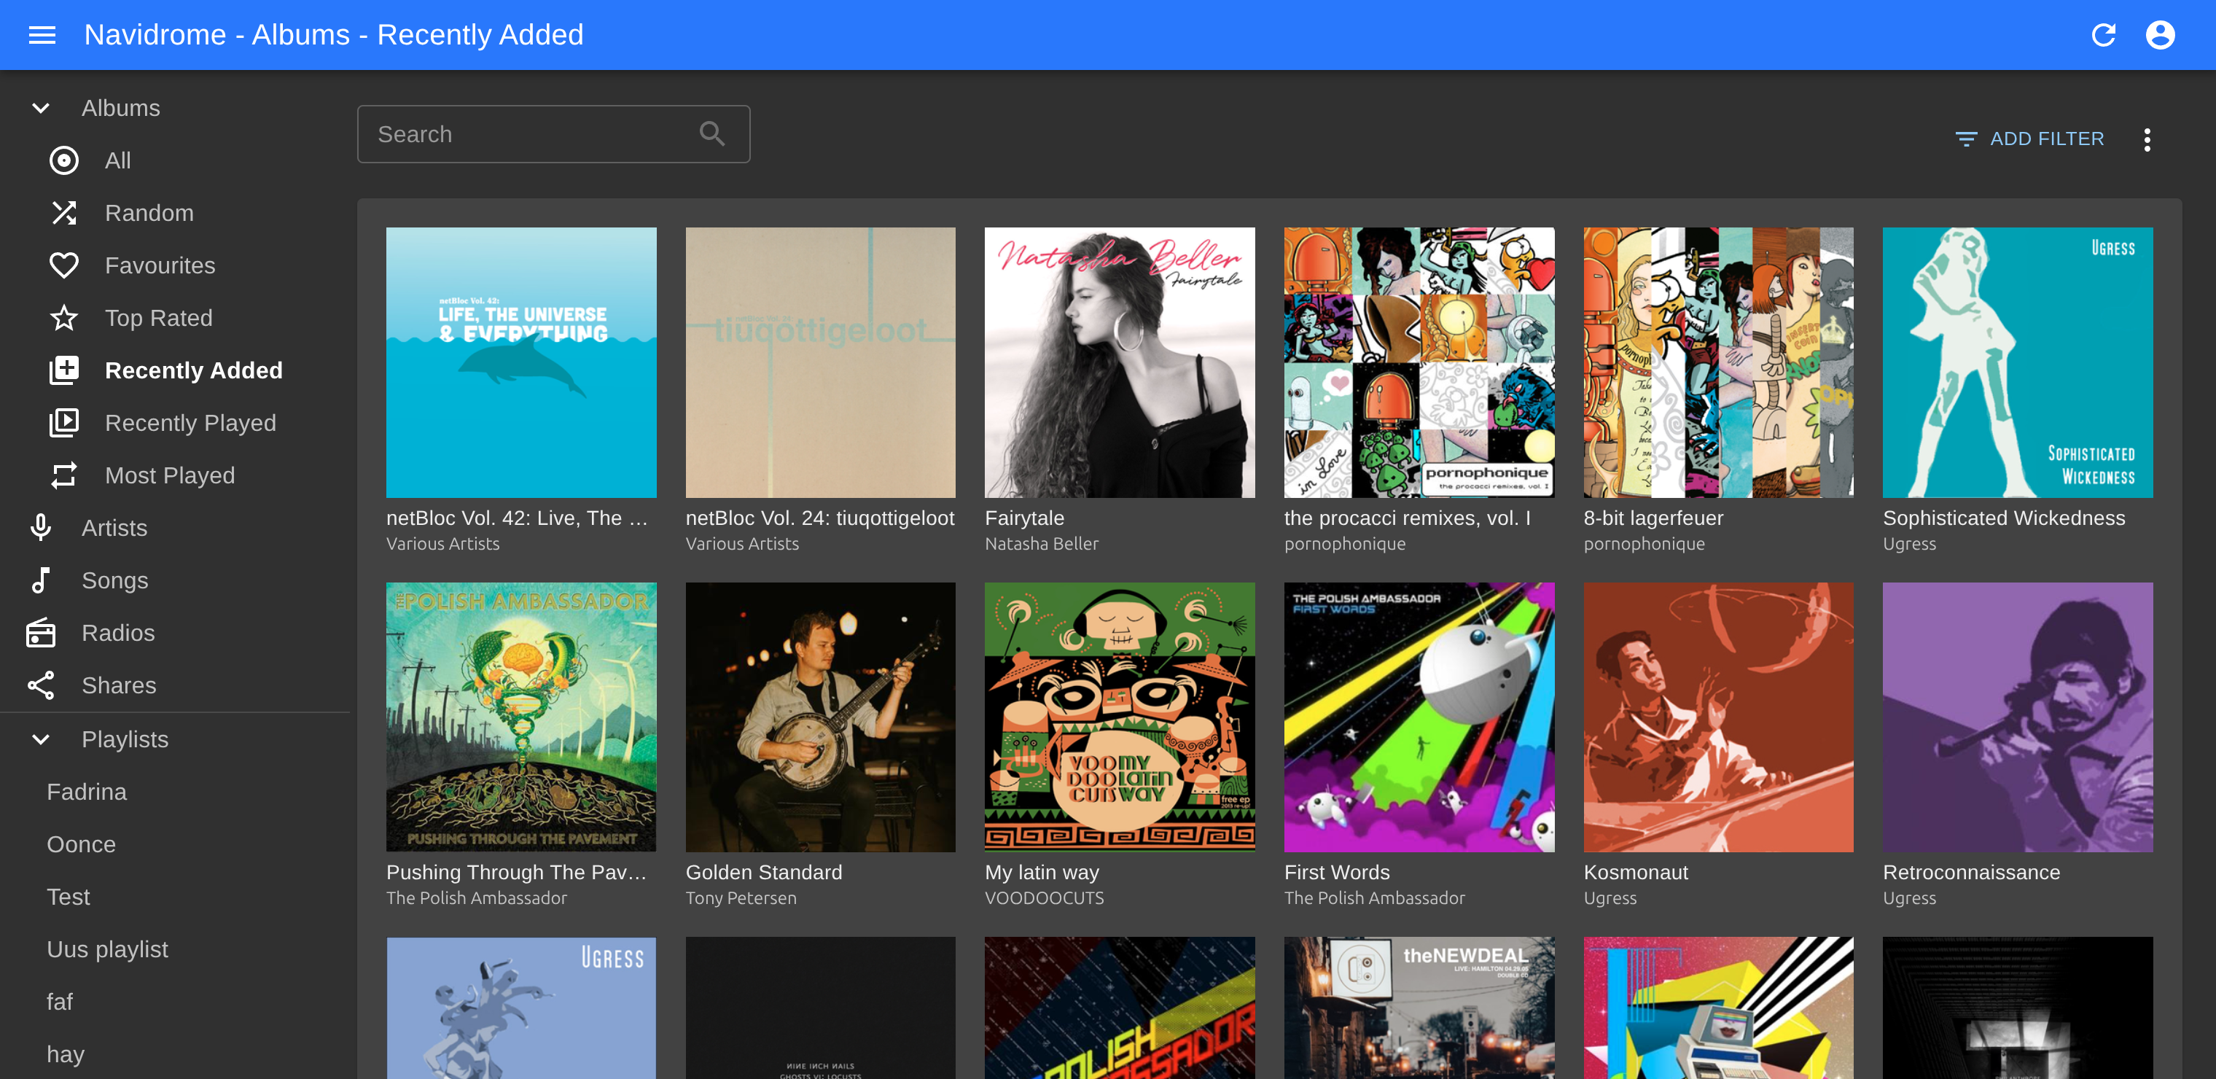Open the Golden Standard album cover
This screenshot has width=2216, height=1079.
coord(820,717)
